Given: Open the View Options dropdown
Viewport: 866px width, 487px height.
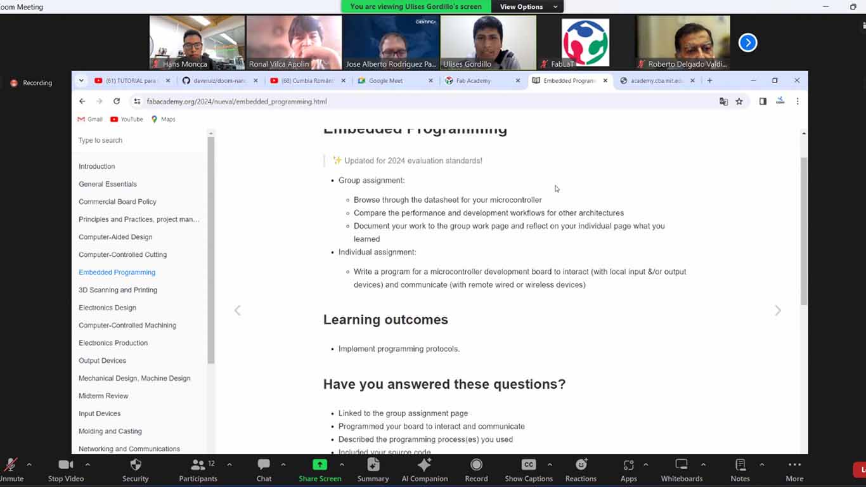Looking at the screenshot, I should (529, 6).
